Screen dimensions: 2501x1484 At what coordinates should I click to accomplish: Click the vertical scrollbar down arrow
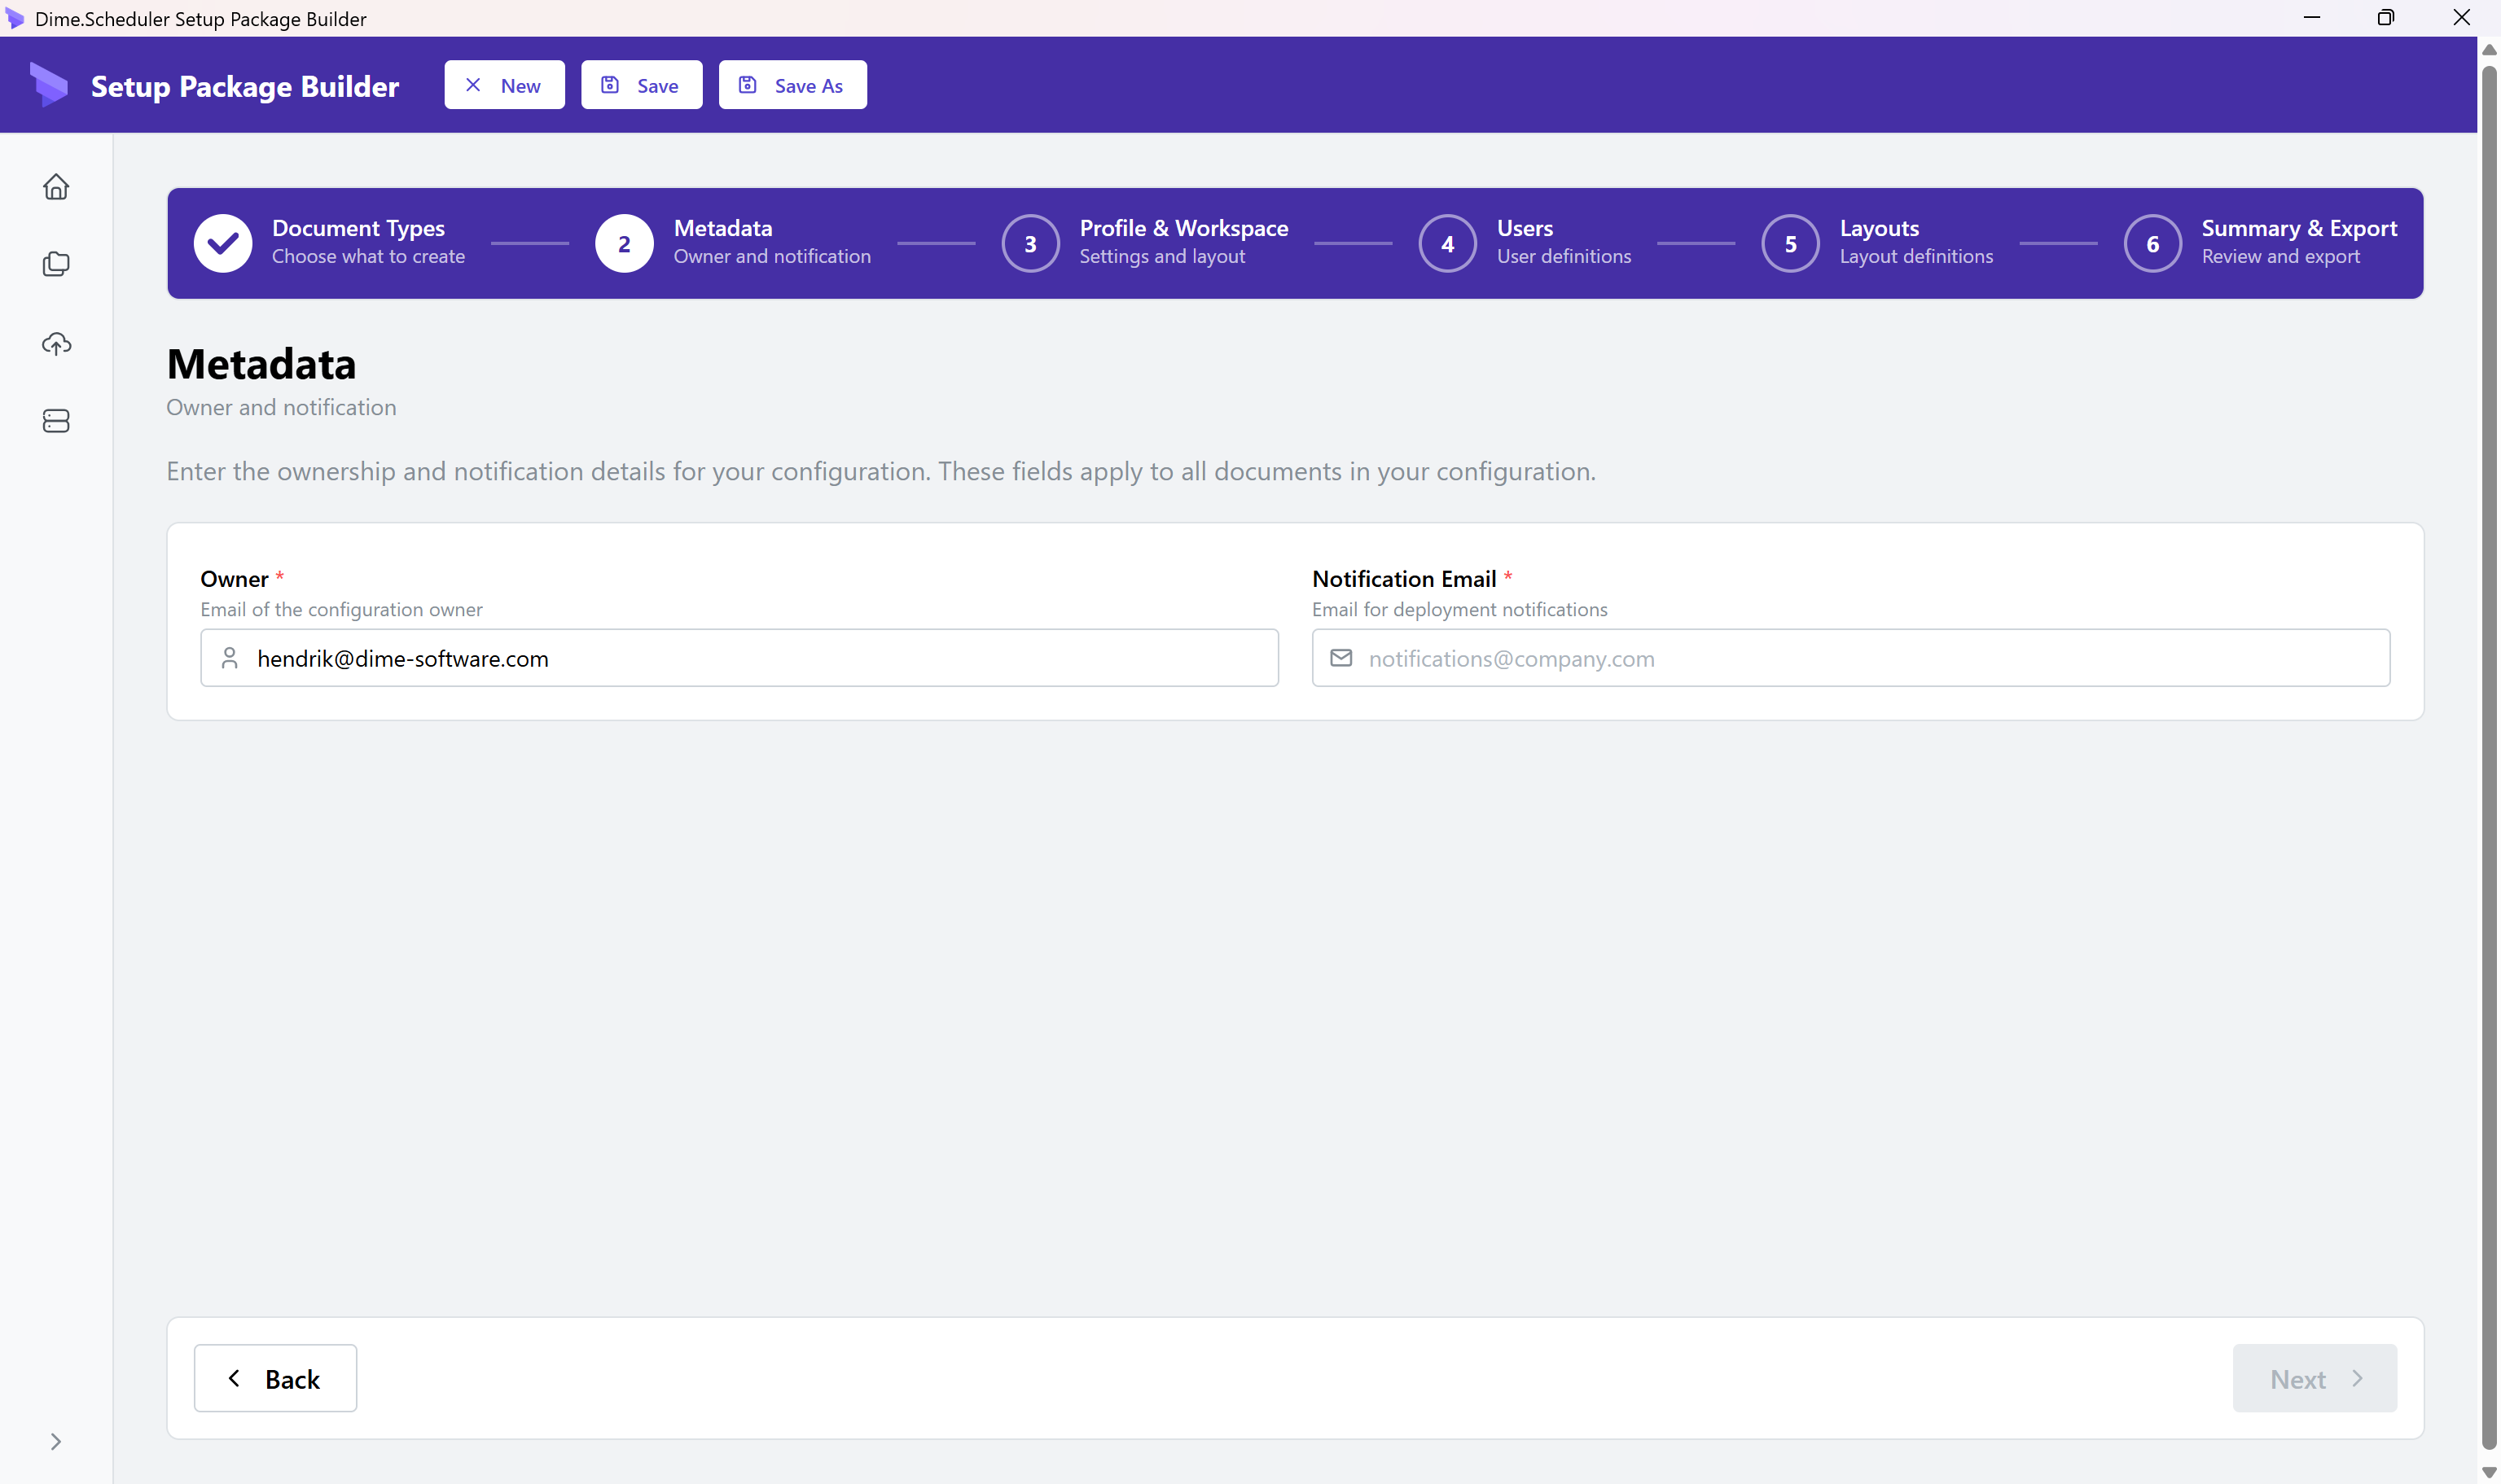click(2489, 1472)
